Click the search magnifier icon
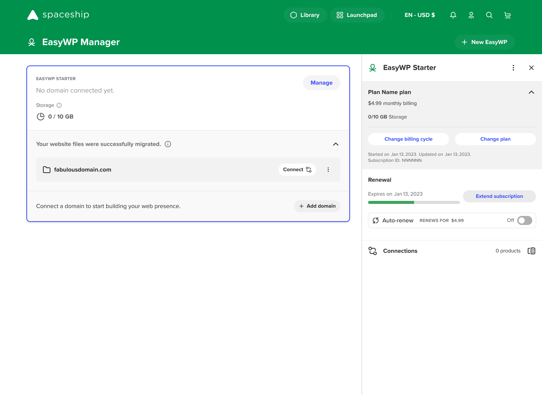The height and width of the screenshot is (395, 542). coord(489,15)
